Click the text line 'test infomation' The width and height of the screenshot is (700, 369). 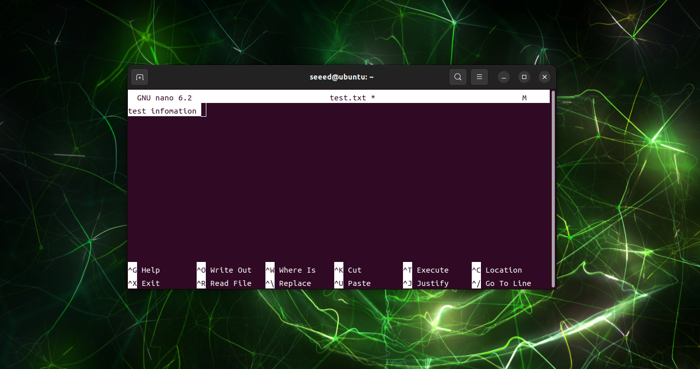(x=162, y=111)
